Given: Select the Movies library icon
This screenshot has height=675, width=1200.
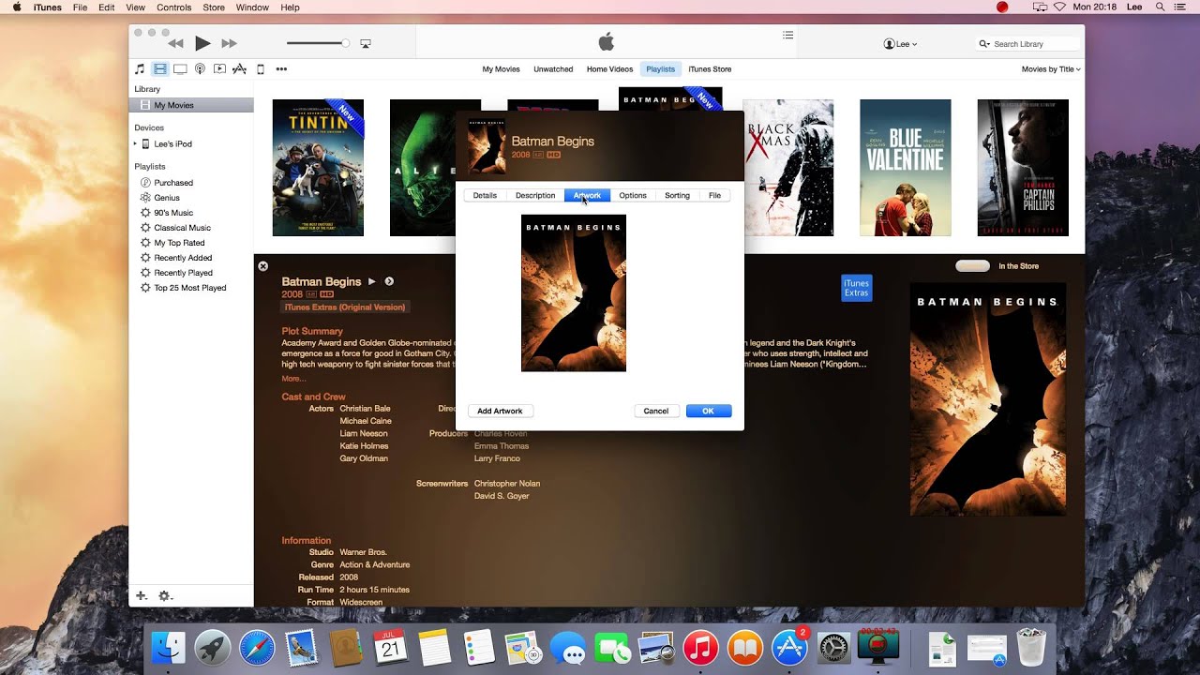Looking at the screenshot, I should (x=160, y=68).
